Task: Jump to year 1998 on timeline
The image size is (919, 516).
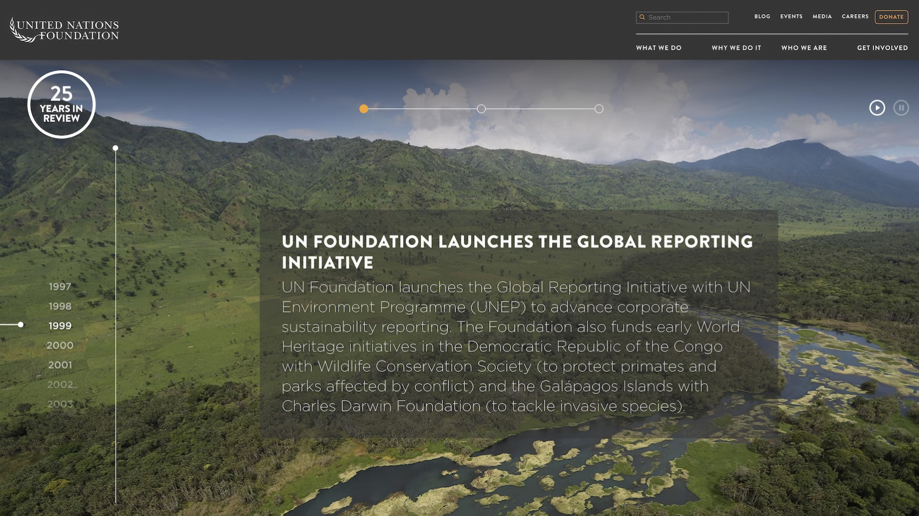Action: [x=60, y=306]
